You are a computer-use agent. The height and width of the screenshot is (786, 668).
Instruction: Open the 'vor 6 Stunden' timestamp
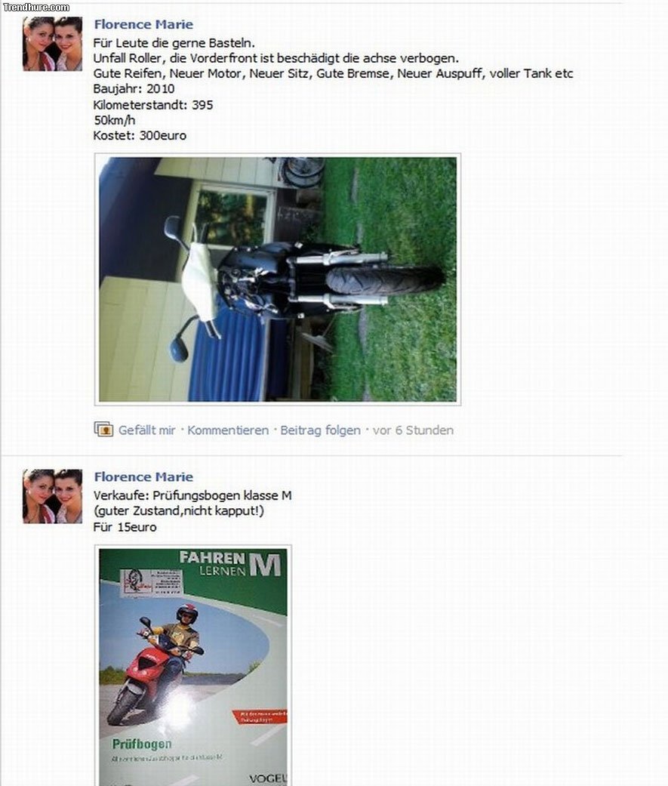[x=413, y=430]
